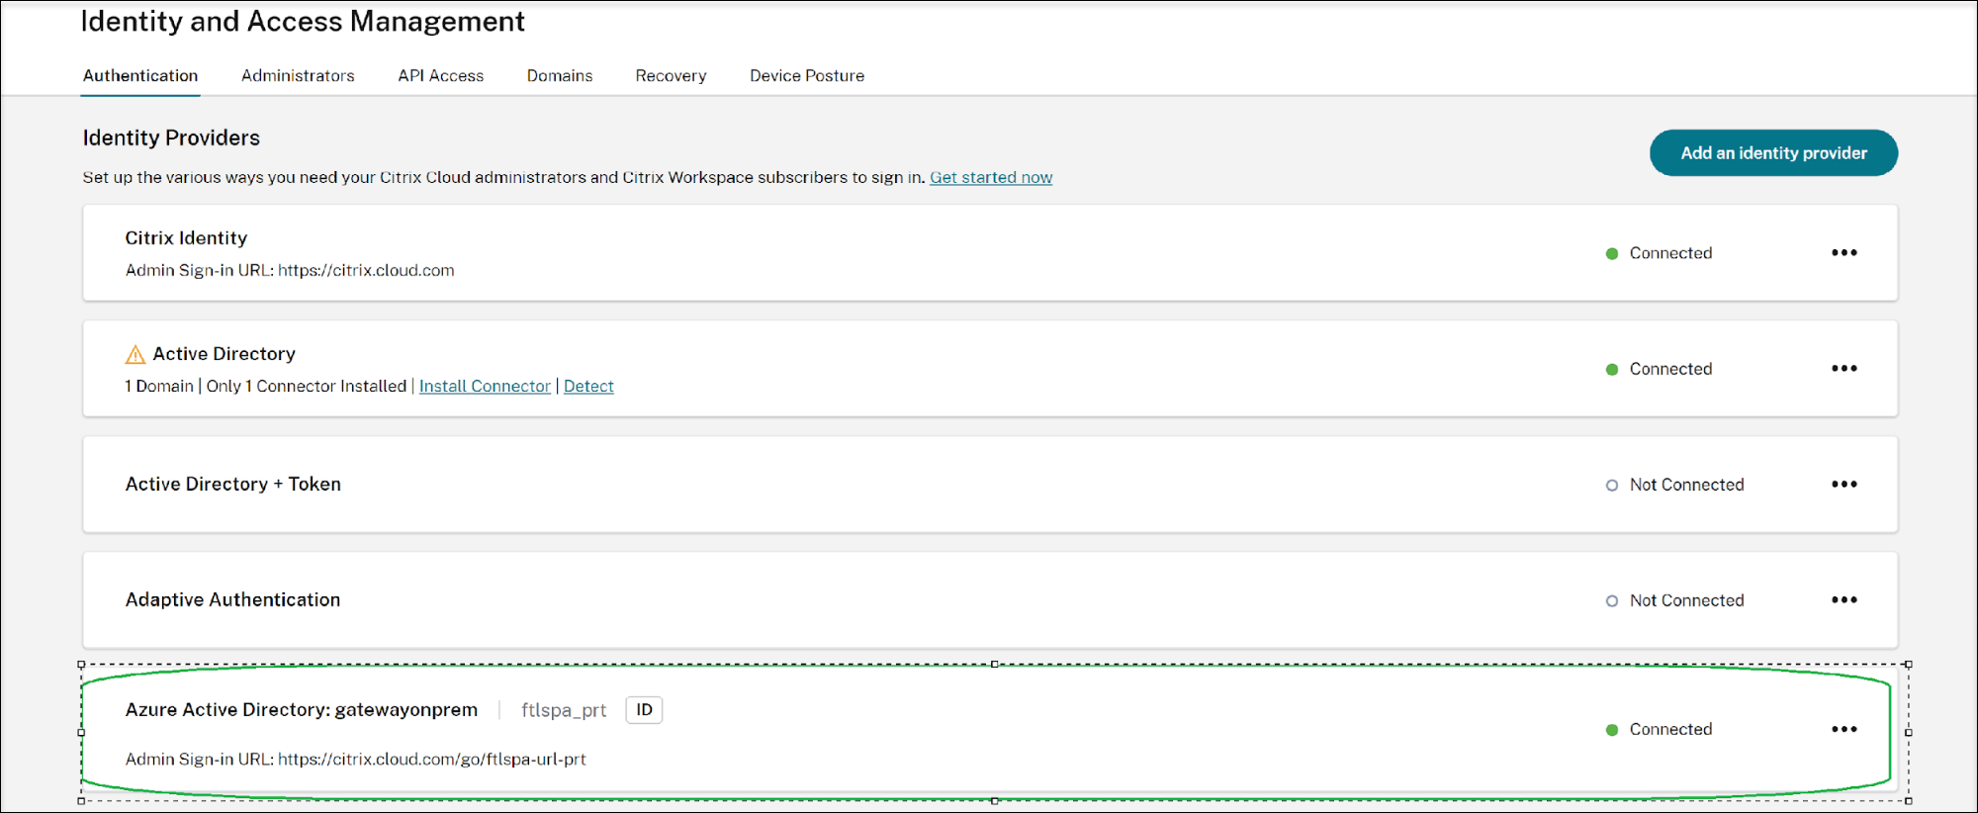This screenshot has height=813, width=1978.
Task: Click the Install Connector link
Action: 485,387
